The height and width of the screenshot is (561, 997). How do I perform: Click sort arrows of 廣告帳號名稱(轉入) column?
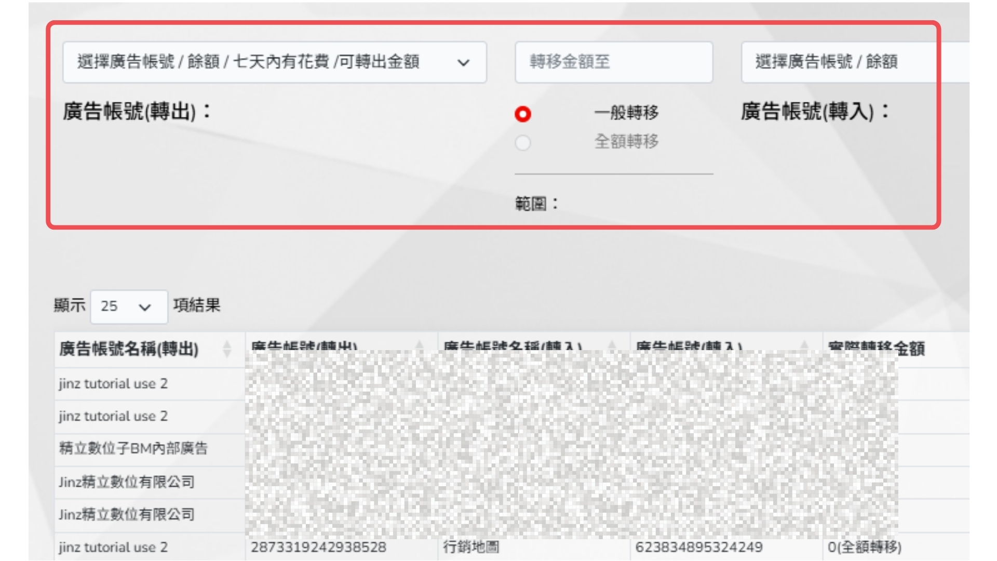[612, 345]
